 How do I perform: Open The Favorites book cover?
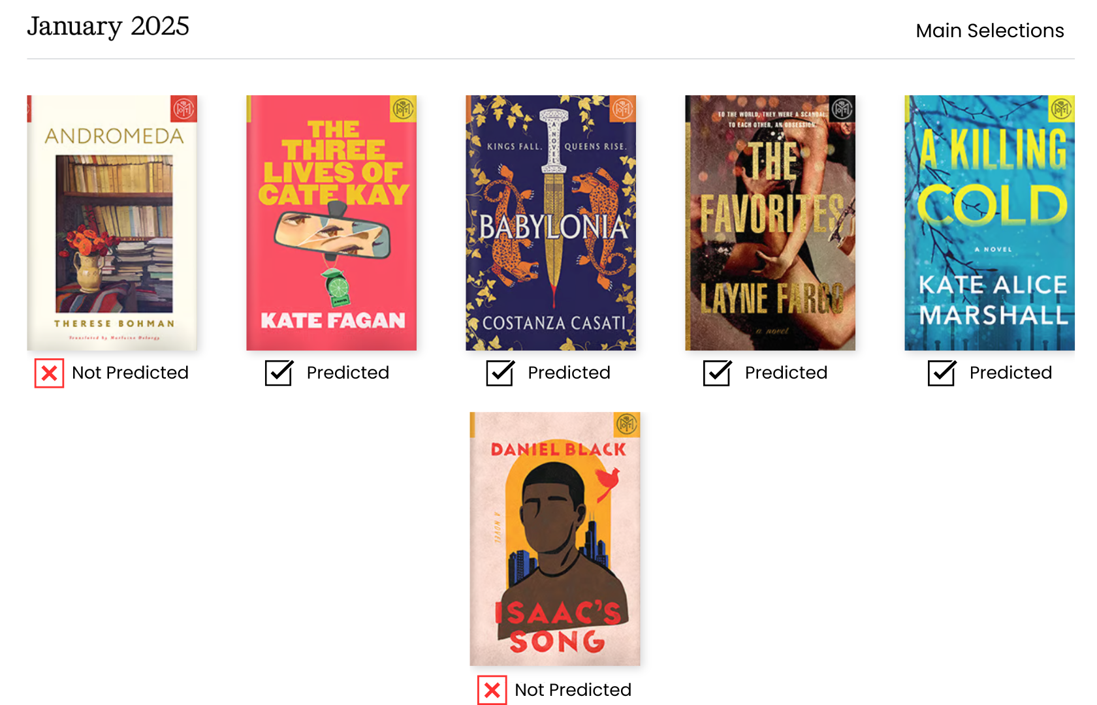point(770,223)
